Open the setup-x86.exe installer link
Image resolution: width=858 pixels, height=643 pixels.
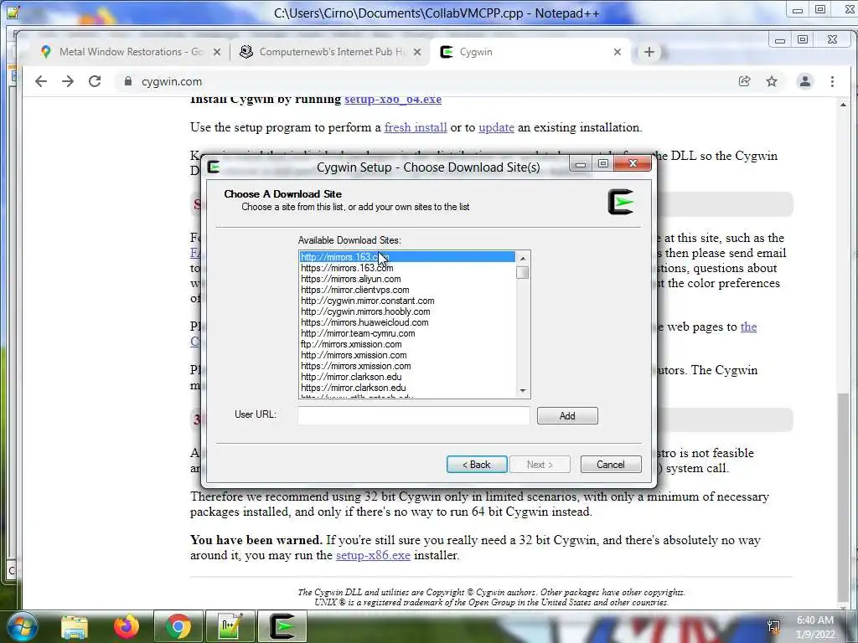(x=373, y=556)
